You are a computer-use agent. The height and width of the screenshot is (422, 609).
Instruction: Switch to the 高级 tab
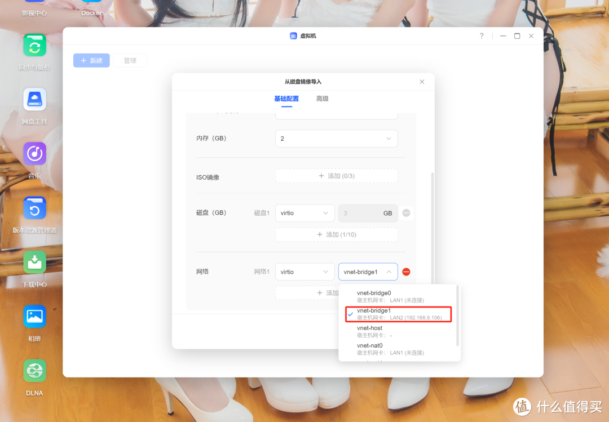click(322, 99)
